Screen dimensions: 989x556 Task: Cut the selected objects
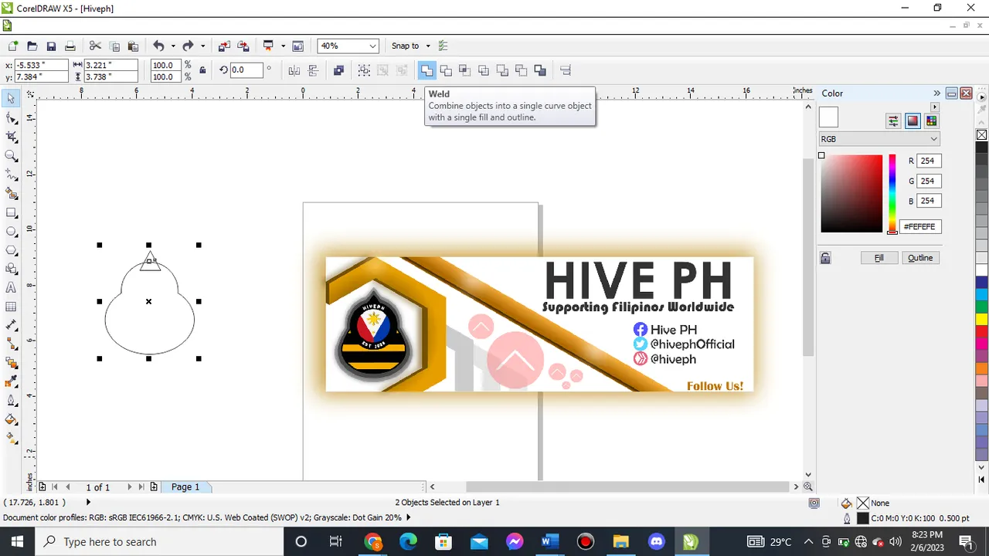pyautogui.click(x=95, y=46)
